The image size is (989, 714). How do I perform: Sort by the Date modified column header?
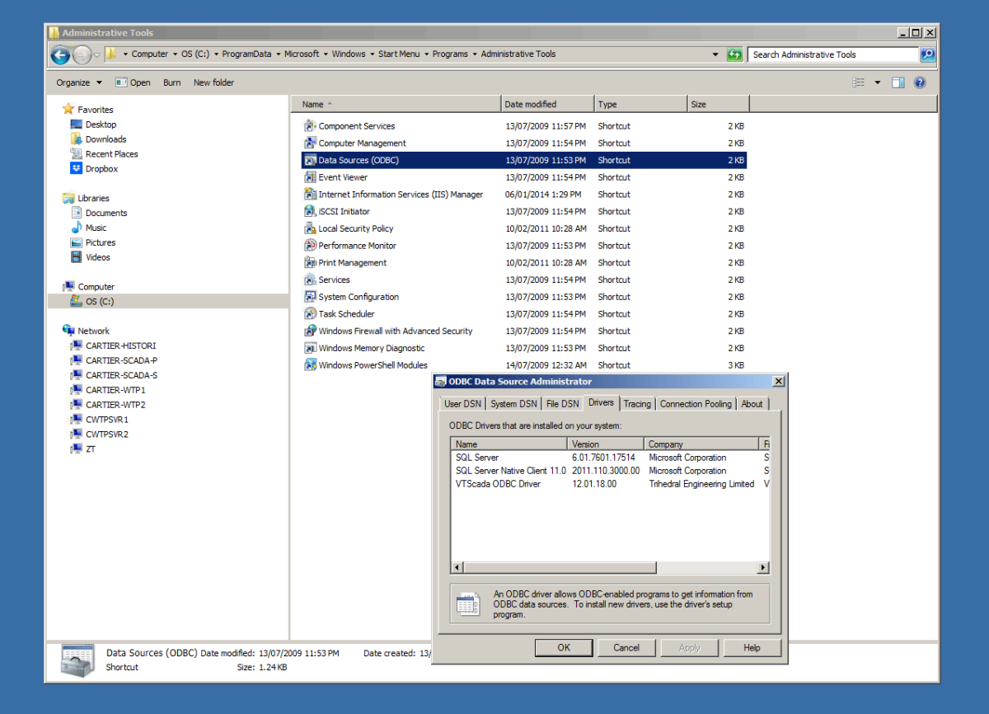[548, 104]
